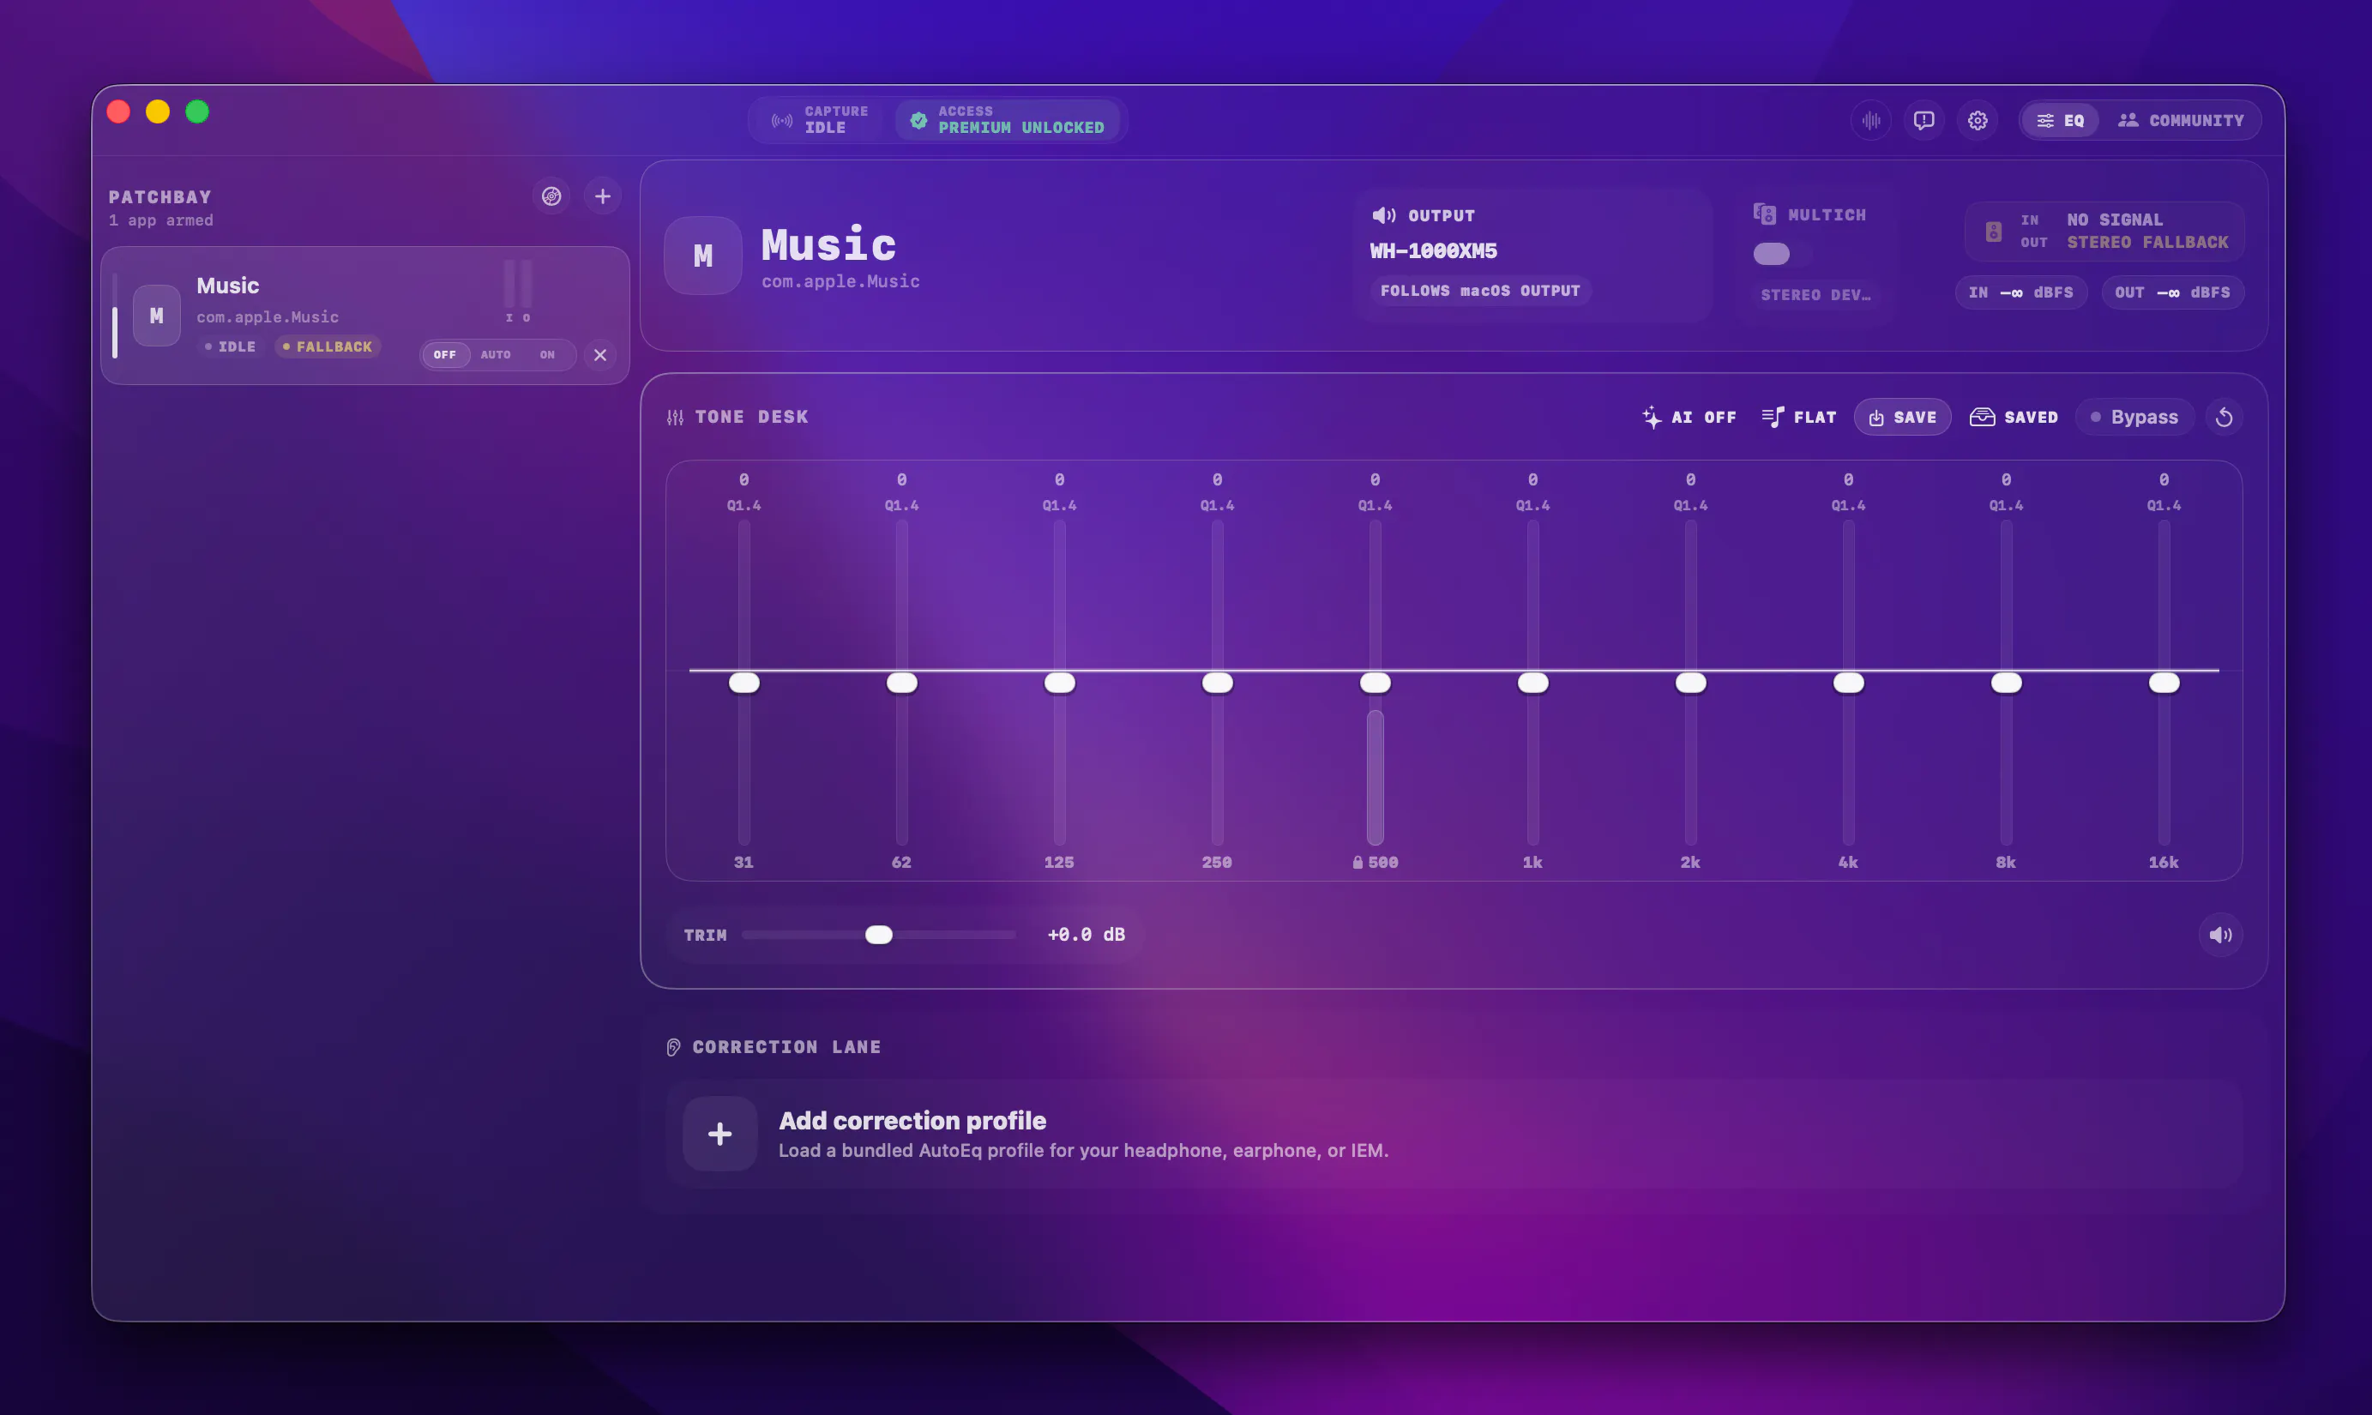Image resolution: width=2372 pixels, height=1415 pixels.
Task: Click the Stereo Dev chip
Action: tap(1815, 295)
